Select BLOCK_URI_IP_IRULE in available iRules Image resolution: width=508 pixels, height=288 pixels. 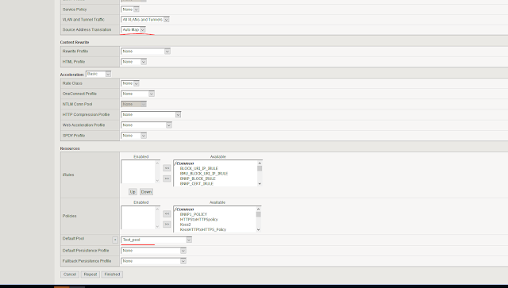[199, 168]
